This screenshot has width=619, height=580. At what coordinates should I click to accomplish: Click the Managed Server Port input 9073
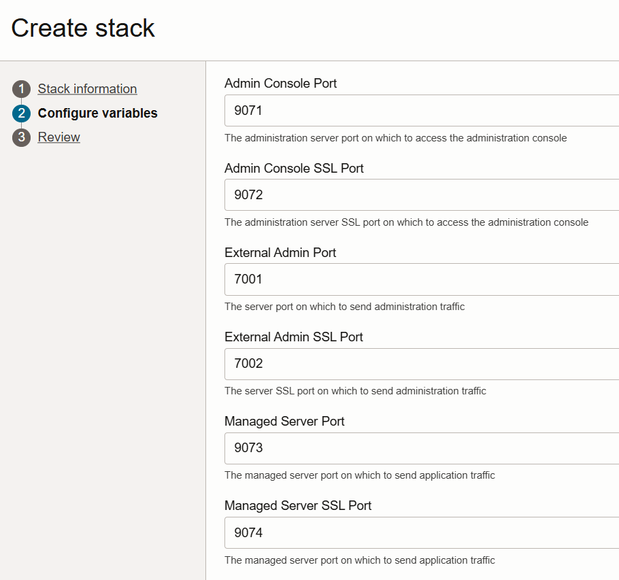click(x=422, y=448)
